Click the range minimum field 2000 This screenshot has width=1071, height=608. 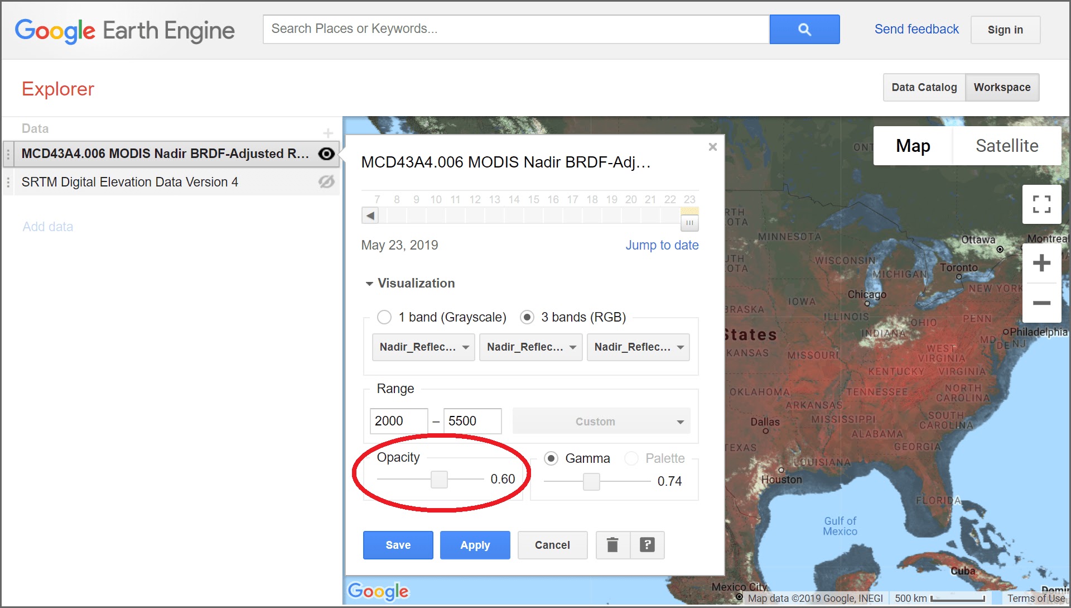coord(399,421)
